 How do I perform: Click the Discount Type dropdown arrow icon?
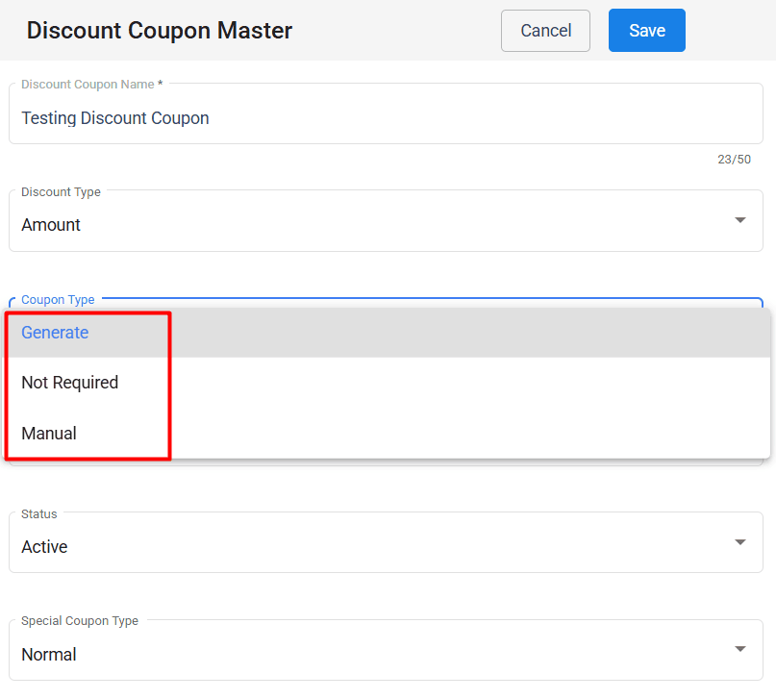point(740,220)
